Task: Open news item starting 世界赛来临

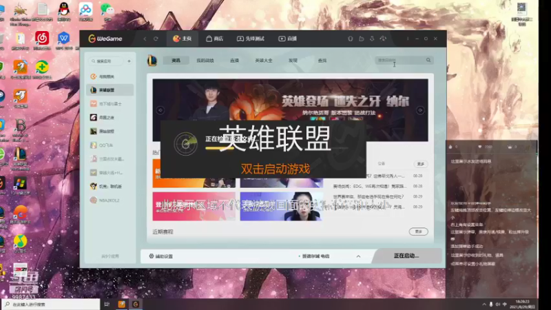Action: [x=368, y=196]
